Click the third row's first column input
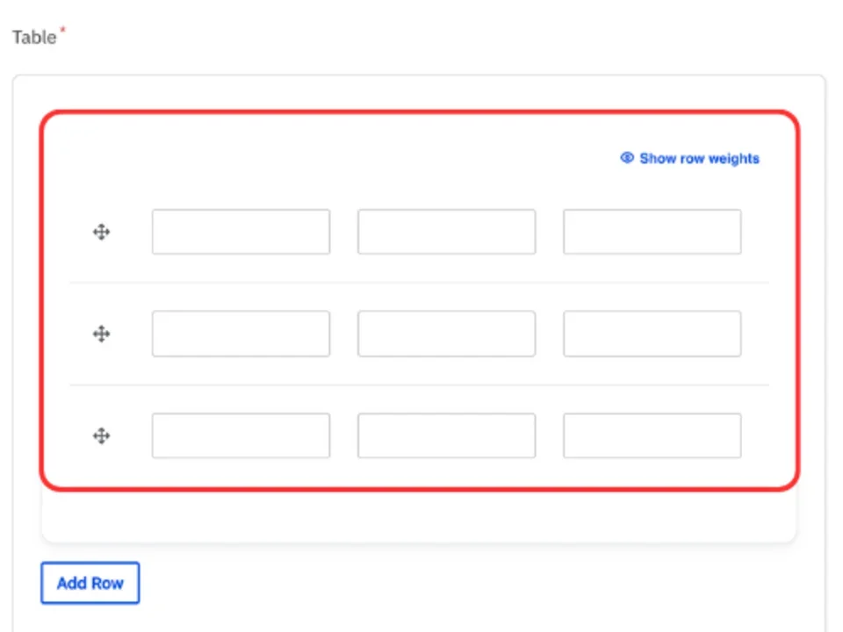Viewport: 843px width, 632px height. 241,435
